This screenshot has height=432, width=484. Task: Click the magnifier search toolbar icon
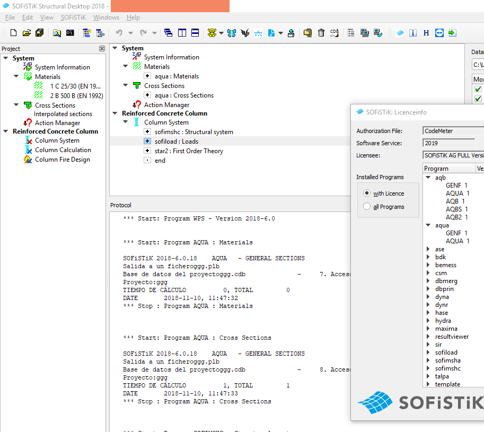click(57, 33)
